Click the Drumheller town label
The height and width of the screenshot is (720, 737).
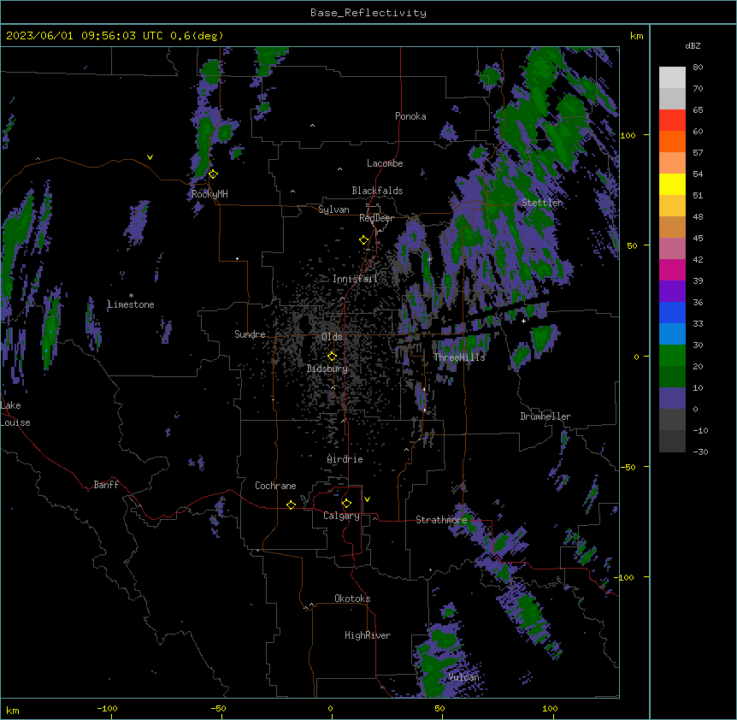[545, 416]
